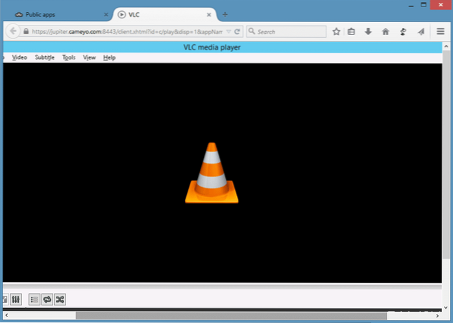Open the Firefox hamburger menu
Image resolution: width=453 pixels, height=323 pixels.
(x=439, y=31)
